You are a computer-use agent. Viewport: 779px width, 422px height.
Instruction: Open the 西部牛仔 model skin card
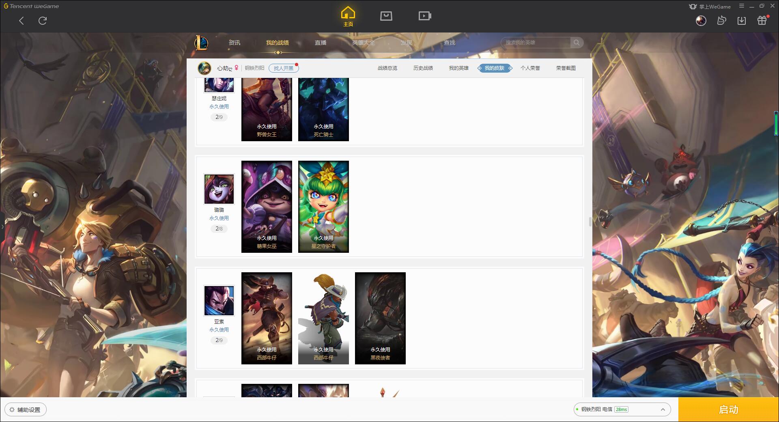323,318
